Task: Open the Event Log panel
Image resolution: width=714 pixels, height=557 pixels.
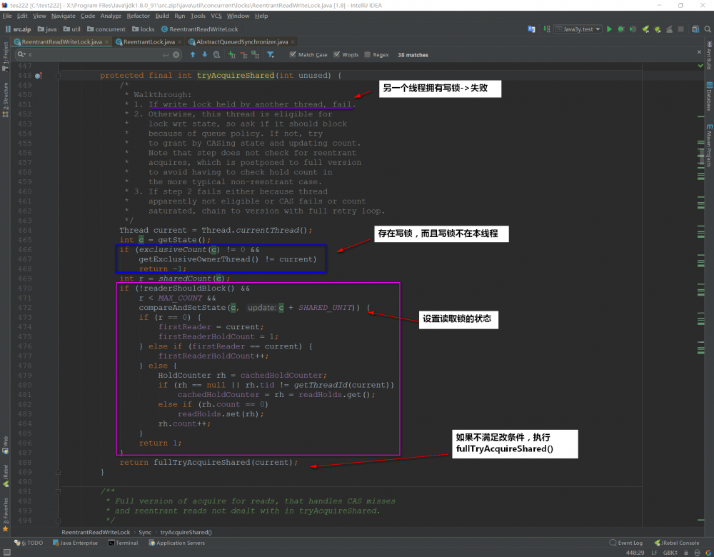Action: (625, 543)
